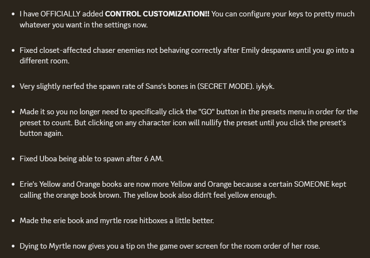Click the "iykyk." text
Screen dimensions: 370x258
265,87
